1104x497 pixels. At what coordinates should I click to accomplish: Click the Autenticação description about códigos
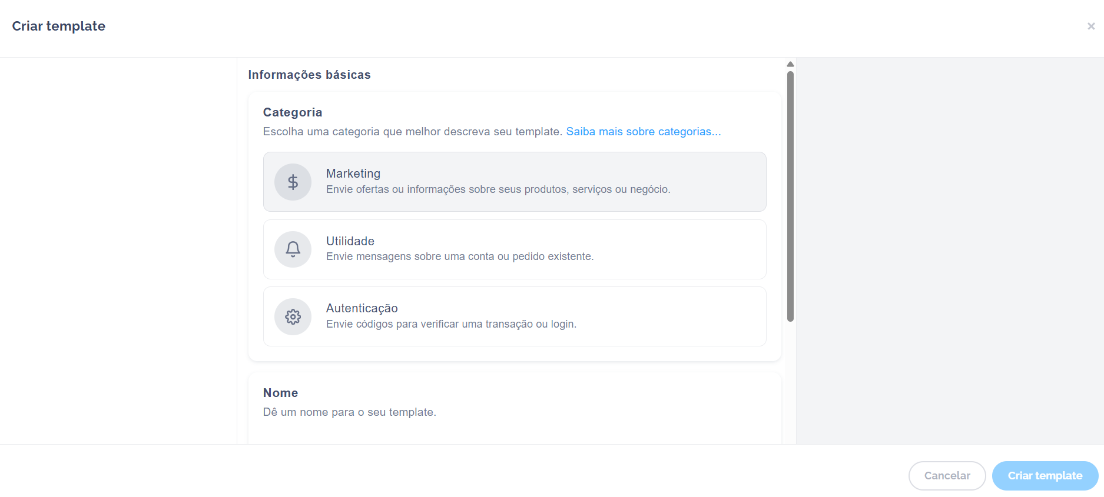pos(451,324)
